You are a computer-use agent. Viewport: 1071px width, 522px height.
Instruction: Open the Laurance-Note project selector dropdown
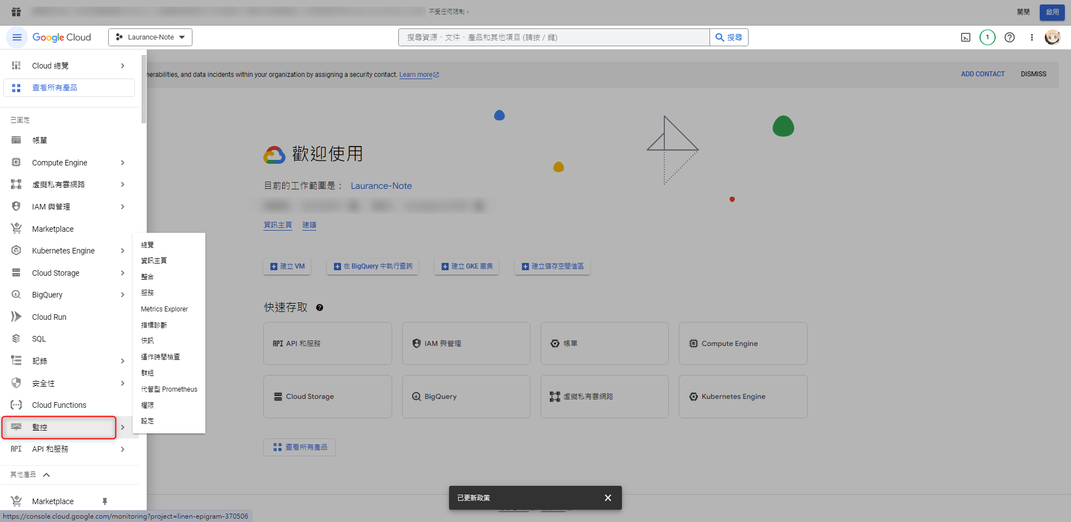pyautogui.click(x=150, y=37)
